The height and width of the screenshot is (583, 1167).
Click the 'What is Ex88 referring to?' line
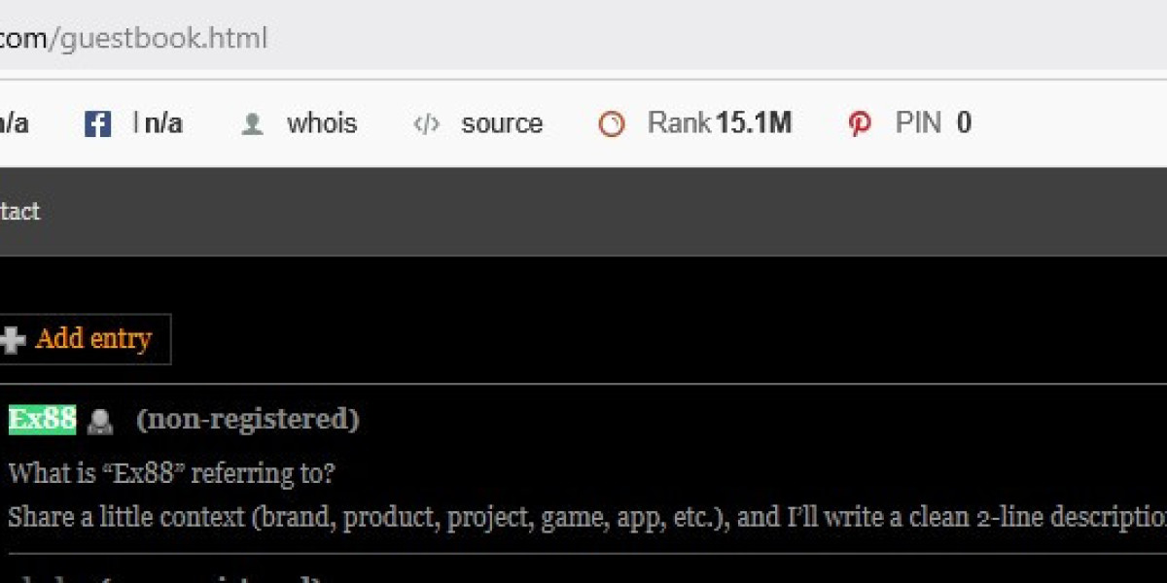172,475
